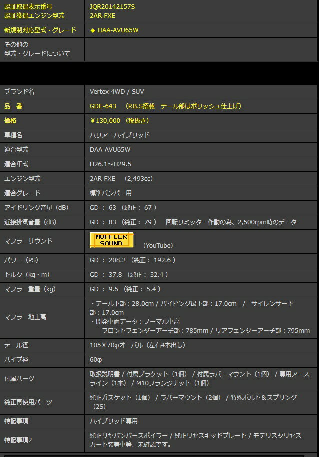Click the マフラーサウンド row label
This screenshot has width=319, height=457.
pyautogui.click(x=28, y=241)
